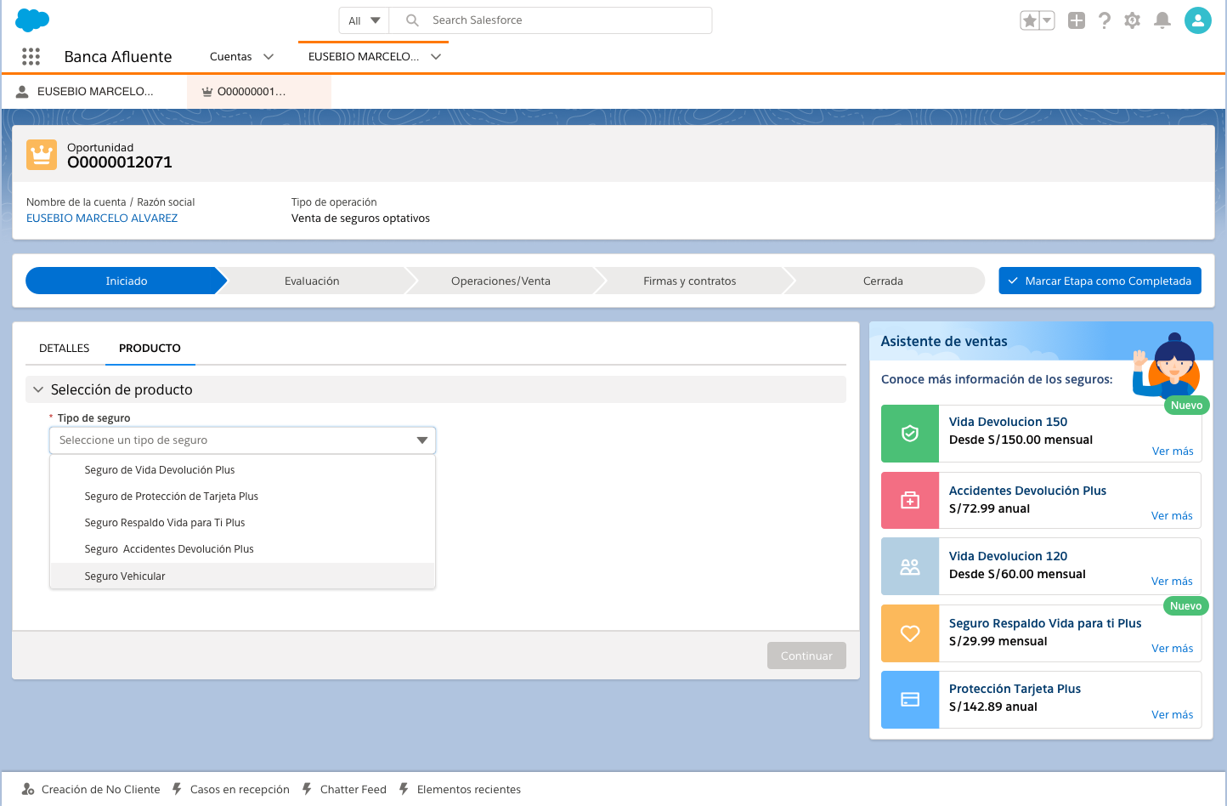The image size is (1227, 806).
Task: Switch to the O00000001 opportunity subtab
Action: (x=259, y=91)
